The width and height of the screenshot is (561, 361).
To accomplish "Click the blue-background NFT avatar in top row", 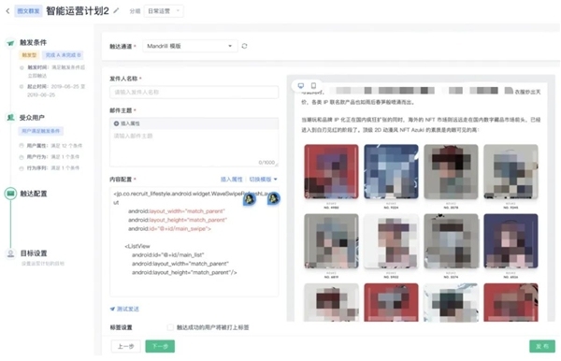I will (x=391, y=171).
